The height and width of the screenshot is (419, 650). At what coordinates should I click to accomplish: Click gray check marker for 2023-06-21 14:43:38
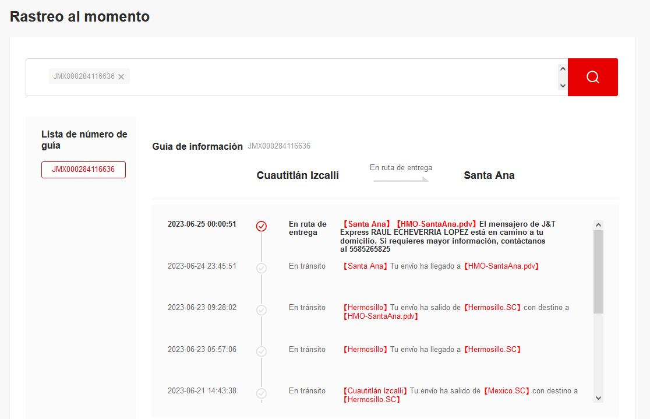click(x=262, y=393)
